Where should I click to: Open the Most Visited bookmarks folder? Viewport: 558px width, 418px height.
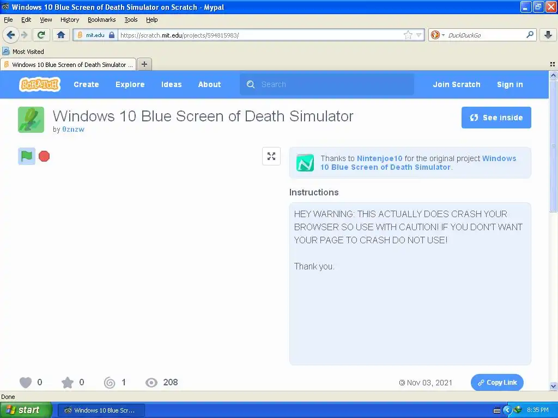click(23, 52)
